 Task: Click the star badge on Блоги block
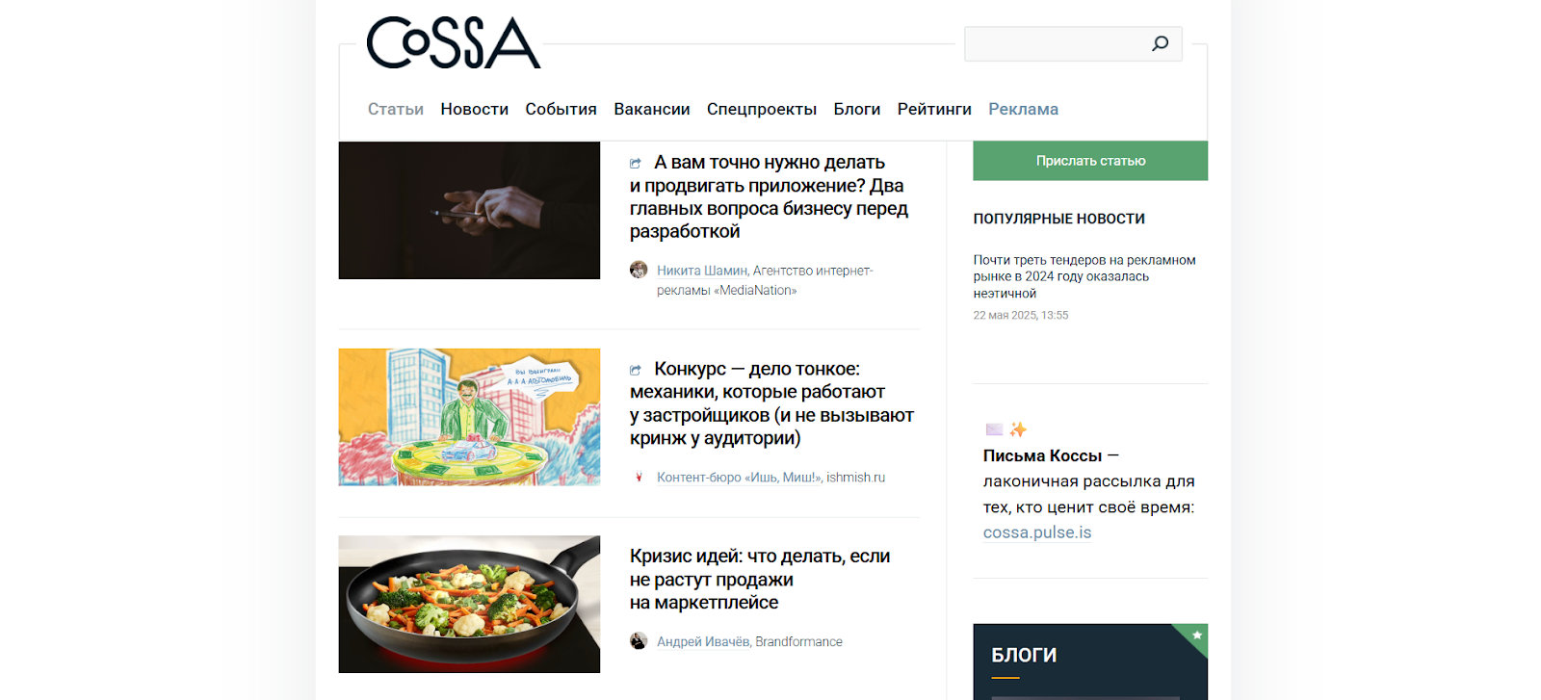pos(1196,635)
